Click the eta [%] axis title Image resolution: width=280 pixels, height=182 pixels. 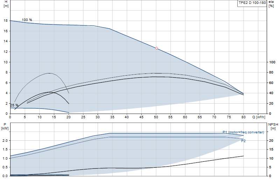pos(271,4)
